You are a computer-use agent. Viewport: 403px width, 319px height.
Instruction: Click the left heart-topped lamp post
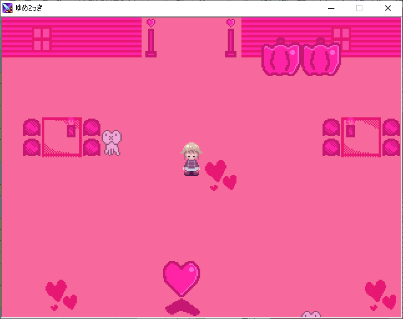[151, 38]
